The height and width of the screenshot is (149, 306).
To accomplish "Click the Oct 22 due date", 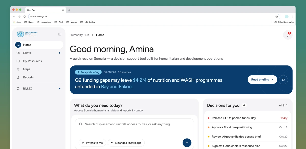I will click(283, 146).
